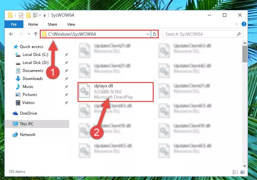Click the Search SysWOW64 field
257x180 pixels.
pyautogui.click(x=203, y=34)
